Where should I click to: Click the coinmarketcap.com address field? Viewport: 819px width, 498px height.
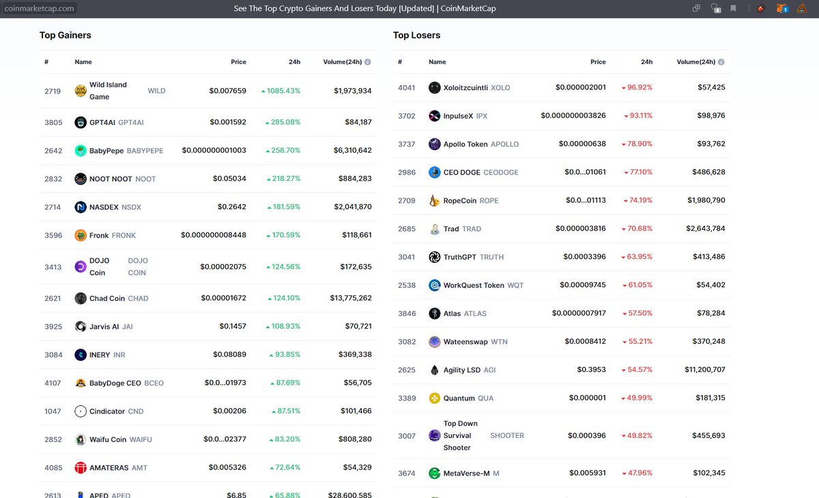pyautogui.click(x=38, y=9)
